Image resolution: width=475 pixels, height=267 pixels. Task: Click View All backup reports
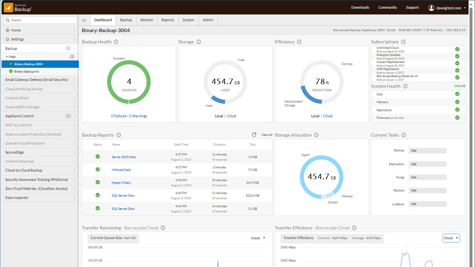(267, 135)
